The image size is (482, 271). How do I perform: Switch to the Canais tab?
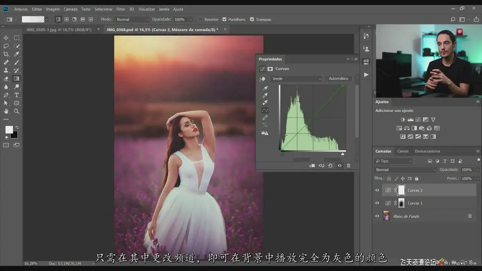[x=403, y=151]
